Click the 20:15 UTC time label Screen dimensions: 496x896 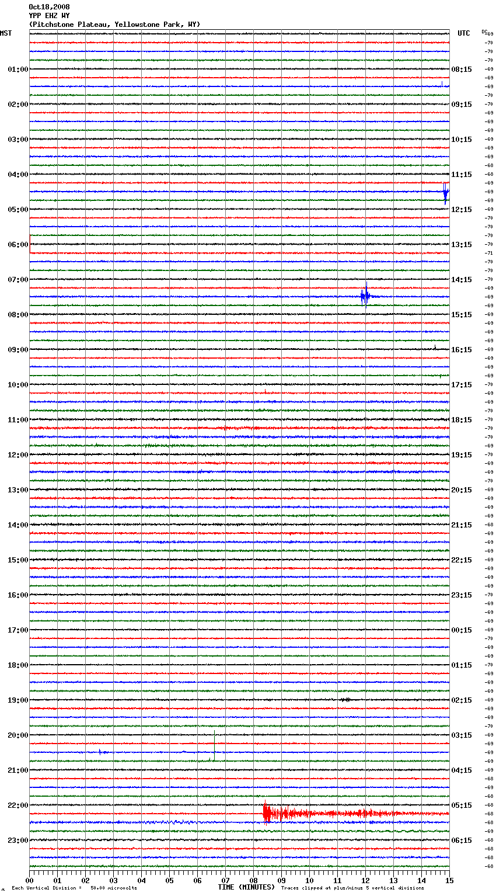(x=462, y=490)
